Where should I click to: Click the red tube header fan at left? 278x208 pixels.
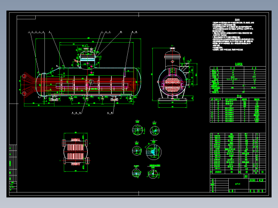click(28, 85)
